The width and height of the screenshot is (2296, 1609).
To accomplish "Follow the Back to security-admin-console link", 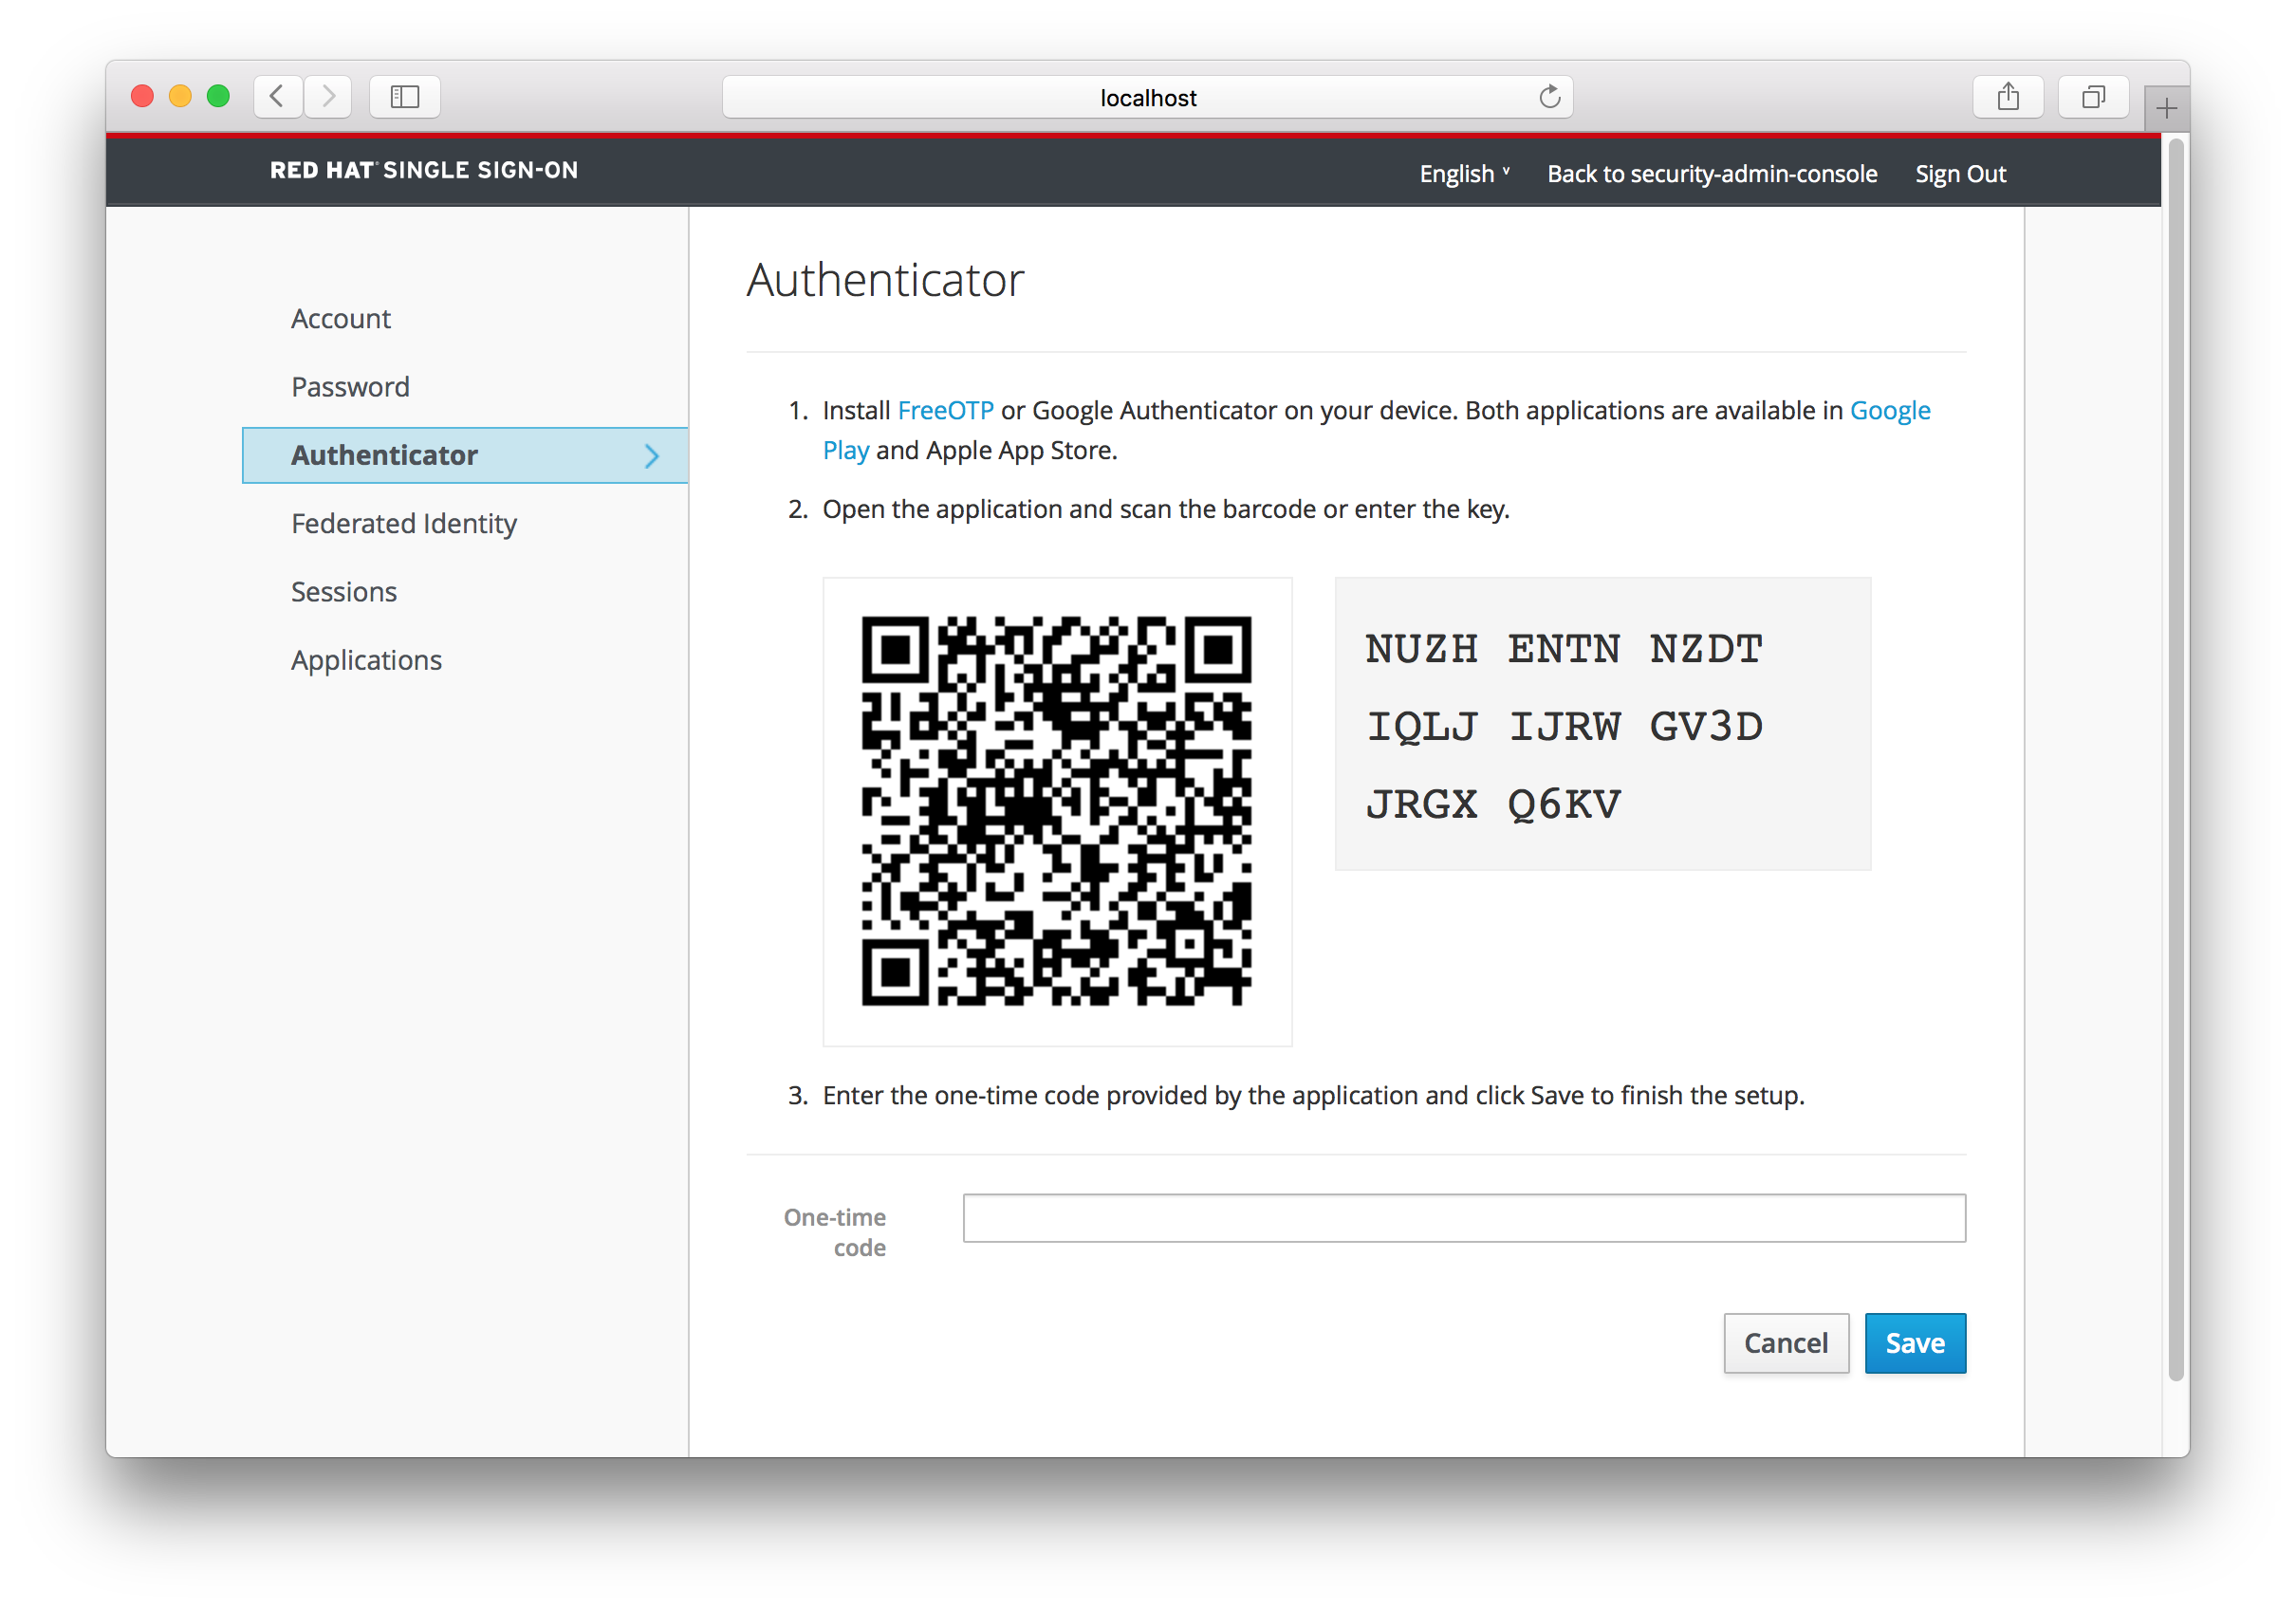I will 1712,173.
